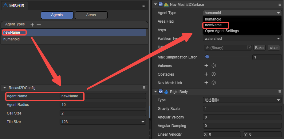This screenshot has height=139, width=284.
Task: Click the Data field asset picker icon
Action: [249, 47]
